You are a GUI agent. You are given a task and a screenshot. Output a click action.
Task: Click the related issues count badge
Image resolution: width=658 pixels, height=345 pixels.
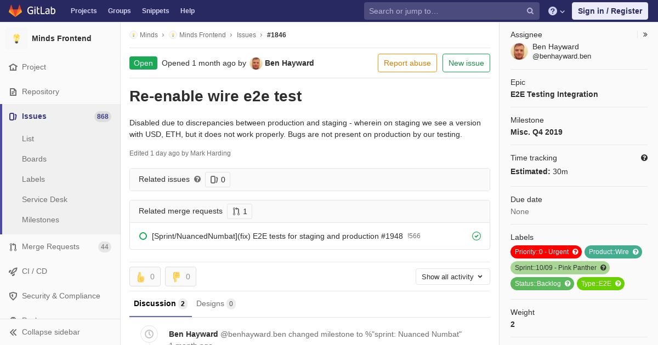point(218,180)
